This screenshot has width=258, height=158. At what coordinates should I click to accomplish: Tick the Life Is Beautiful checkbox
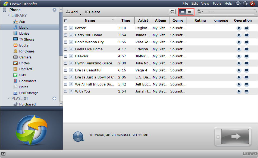click(x=66, y=70)
